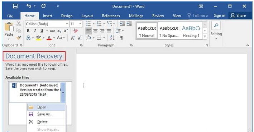Increase paragraph indent
This screenshot has width=254, height=132.
(x=129, y=24)
